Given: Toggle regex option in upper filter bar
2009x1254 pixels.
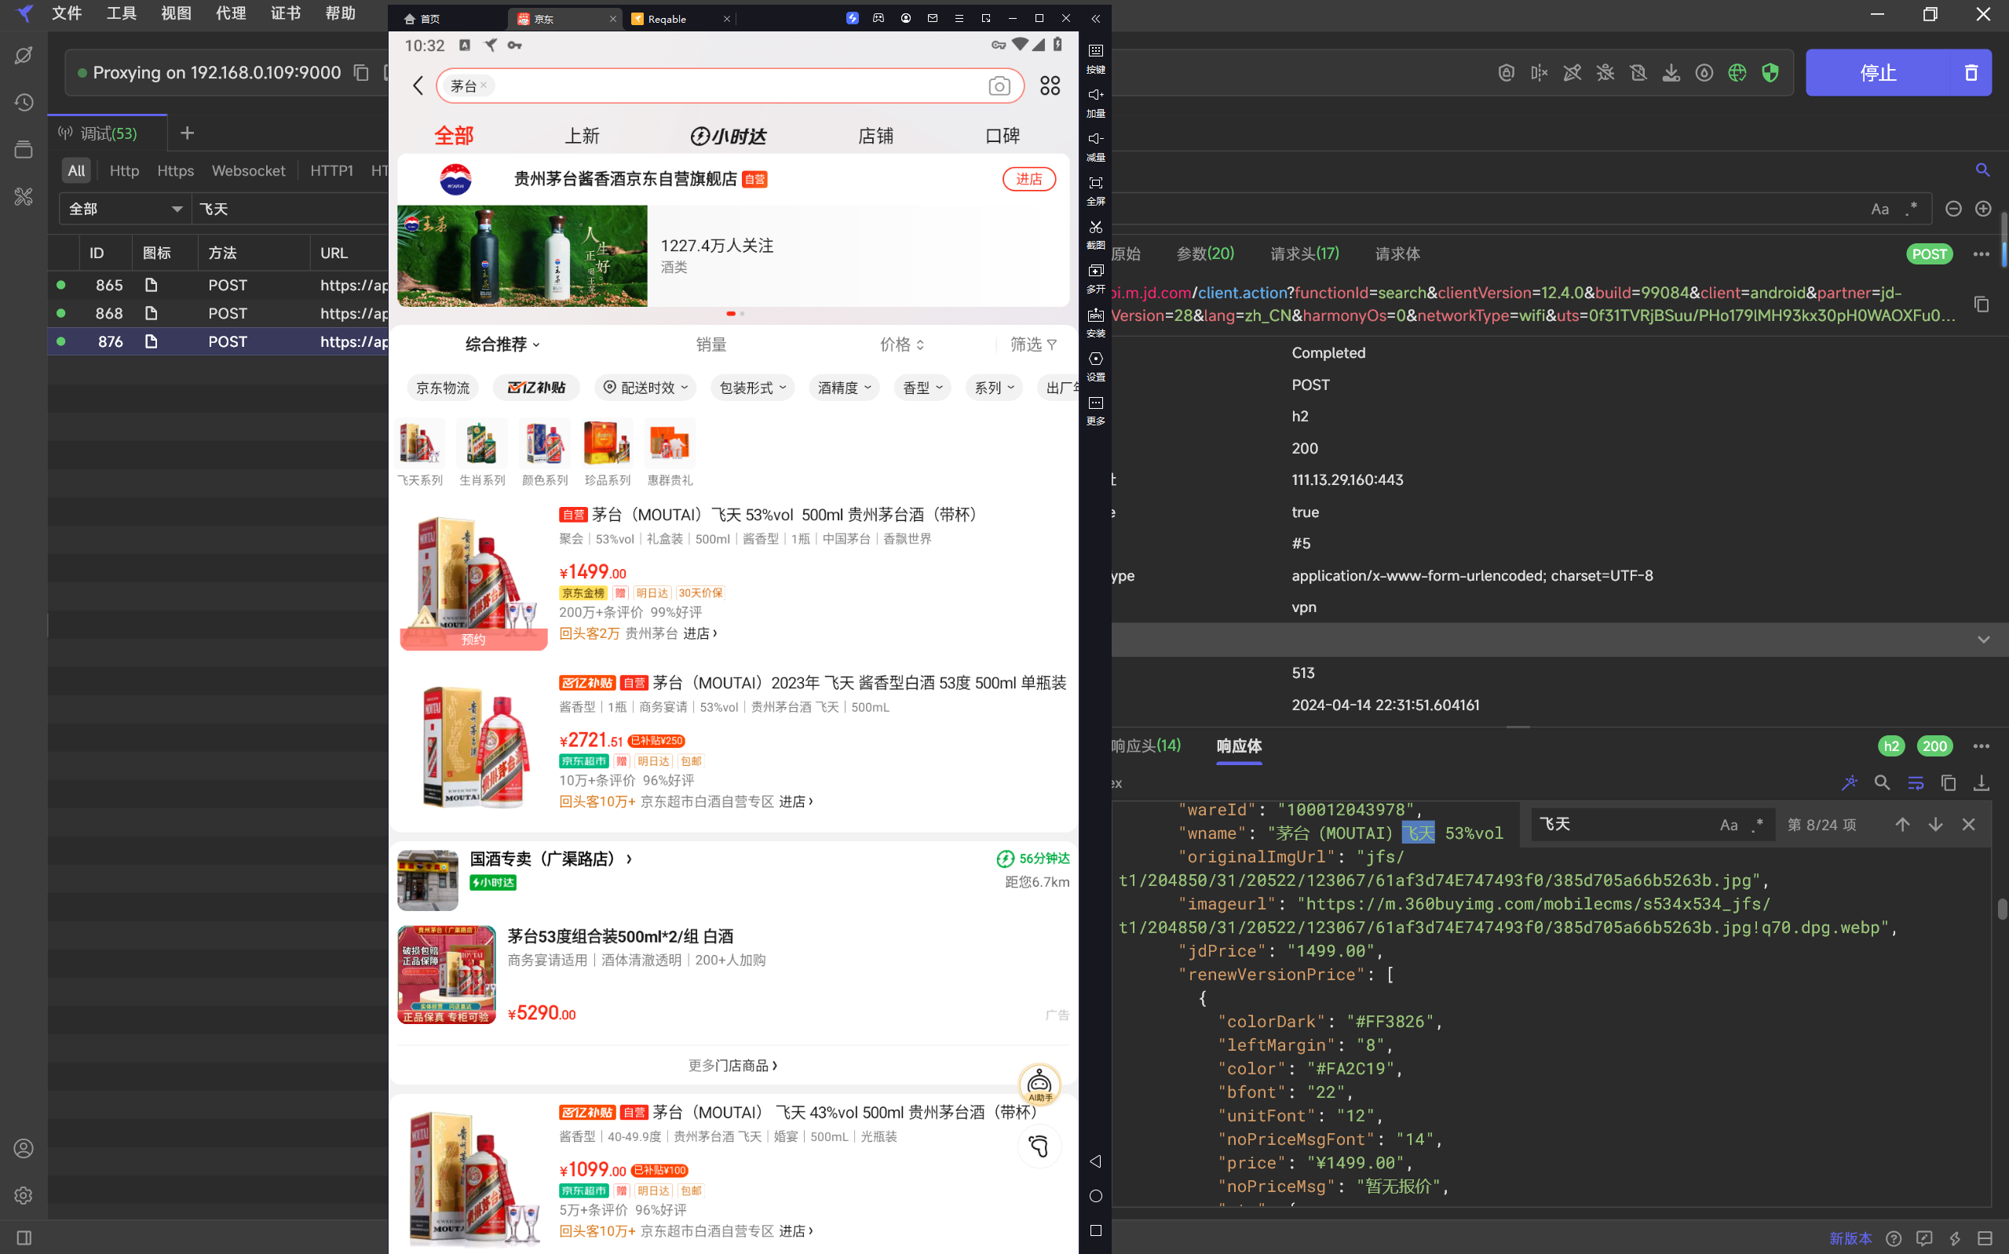Looking at the screenshot, I should click(x=1912, y=209).
